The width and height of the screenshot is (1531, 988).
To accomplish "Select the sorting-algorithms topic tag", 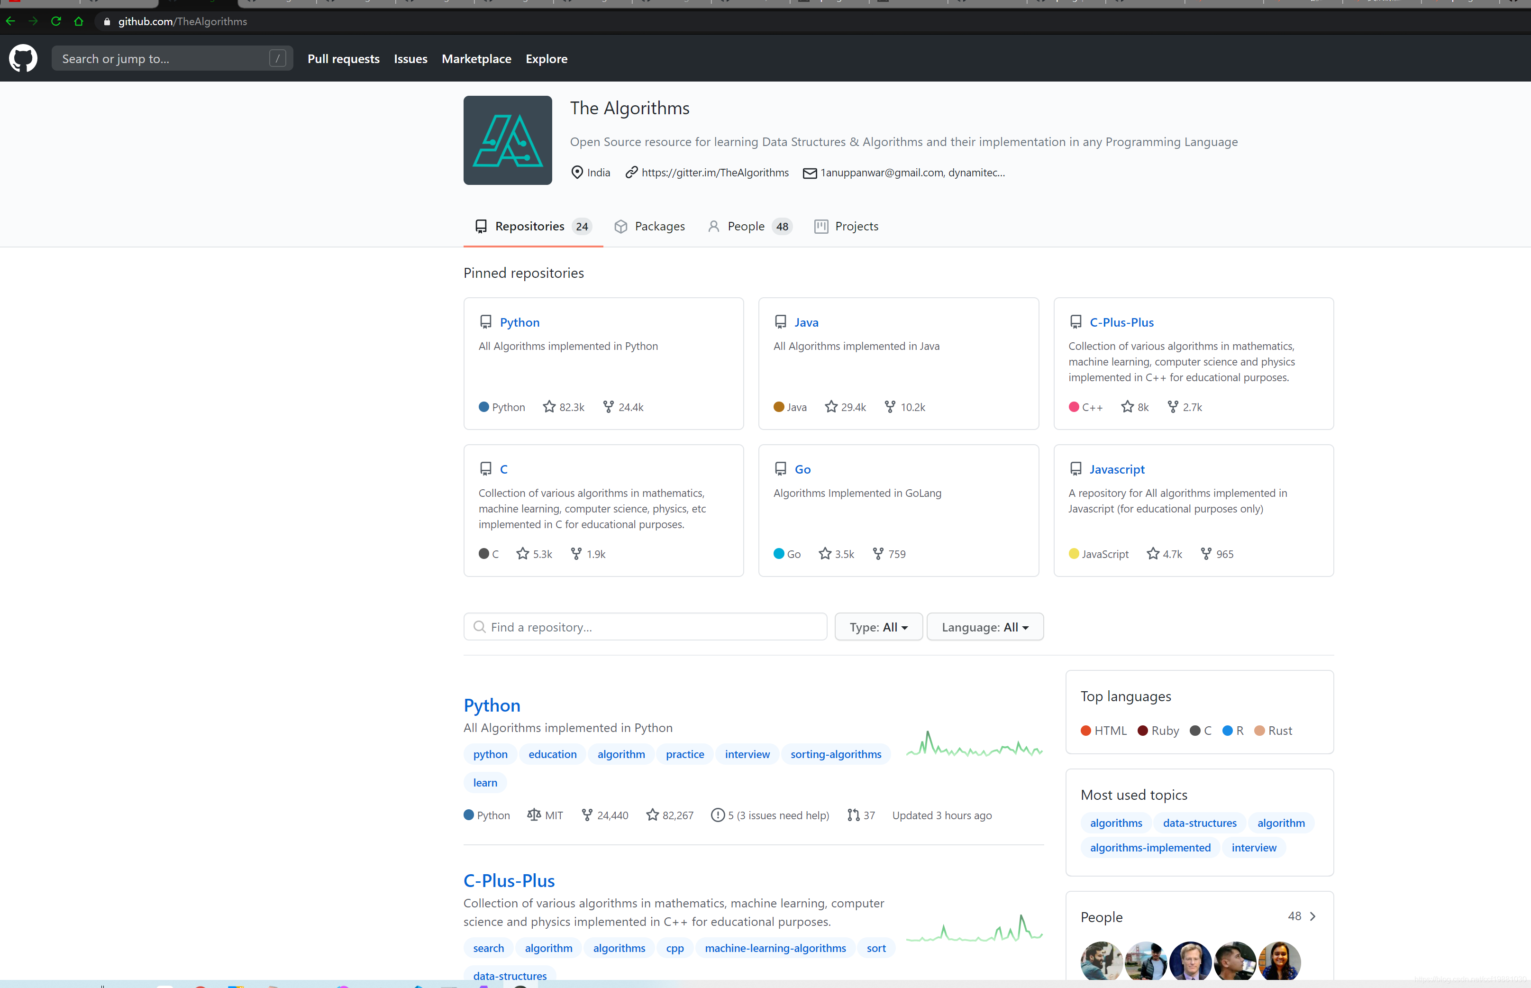I will (x=835, y=754).
